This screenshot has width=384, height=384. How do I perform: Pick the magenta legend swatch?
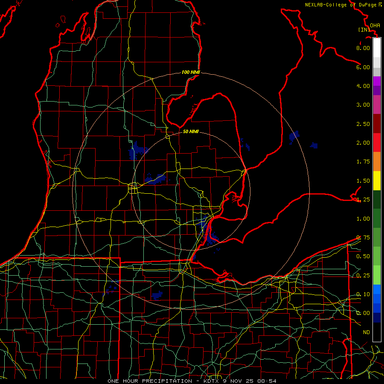tap(377, 81)
